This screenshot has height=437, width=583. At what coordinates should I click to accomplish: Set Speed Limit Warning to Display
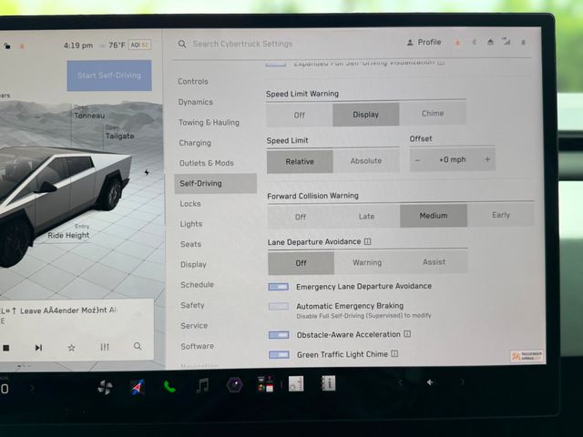pos(366,114)
